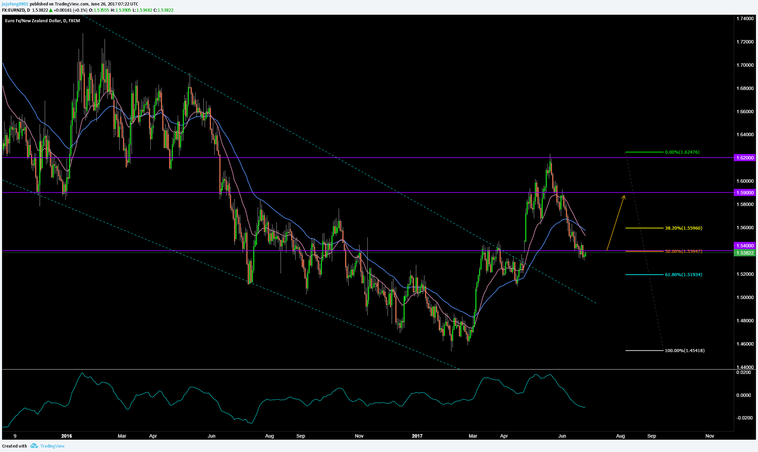Click the 2016 date axis label

(x=67, y=436)
